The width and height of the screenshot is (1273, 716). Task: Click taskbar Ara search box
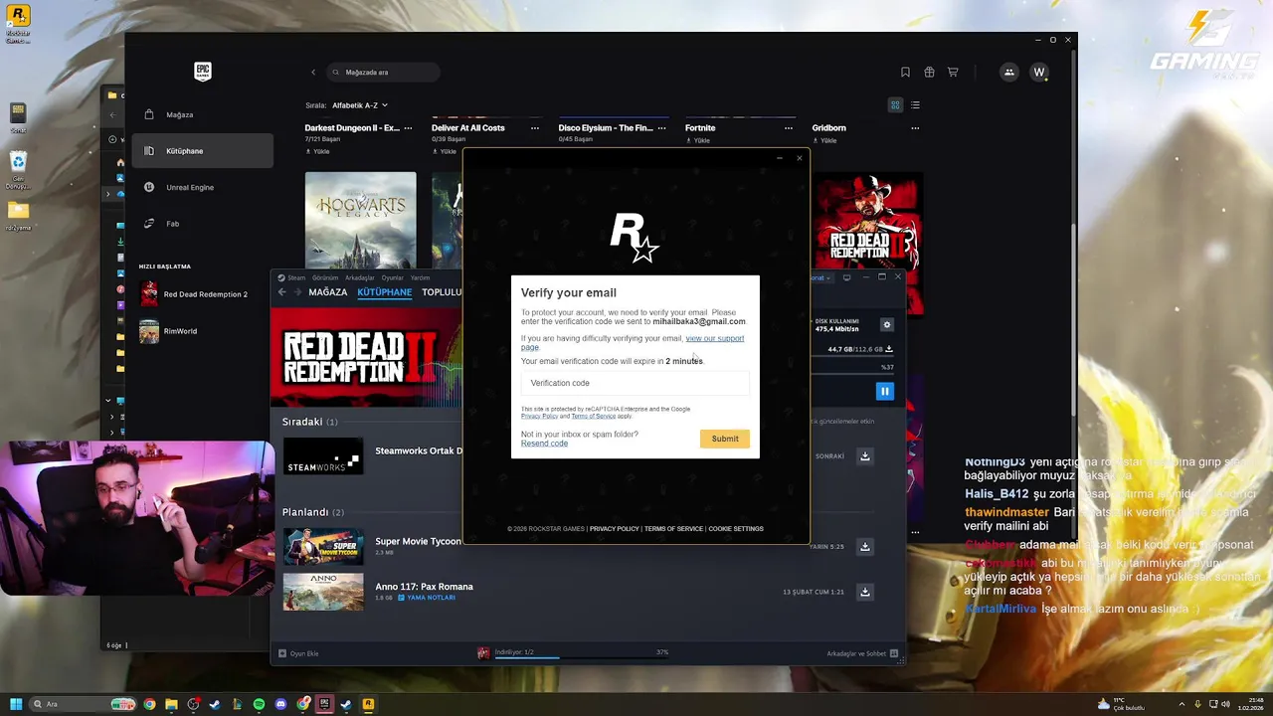click(84, 704)
